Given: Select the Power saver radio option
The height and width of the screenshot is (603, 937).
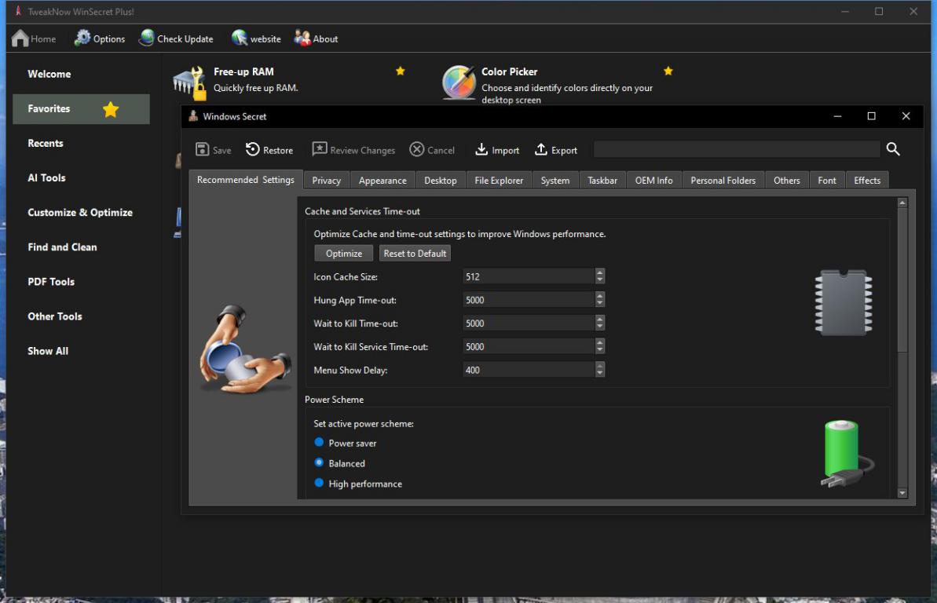Looking at the screenshot, I should point(320,443).
